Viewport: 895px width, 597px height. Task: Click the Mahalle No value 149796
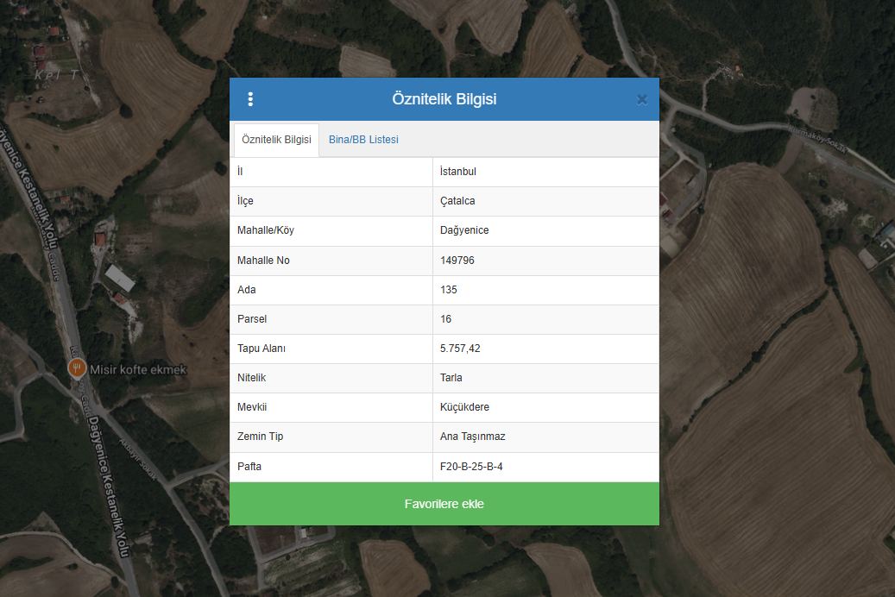tap(457, 261)
